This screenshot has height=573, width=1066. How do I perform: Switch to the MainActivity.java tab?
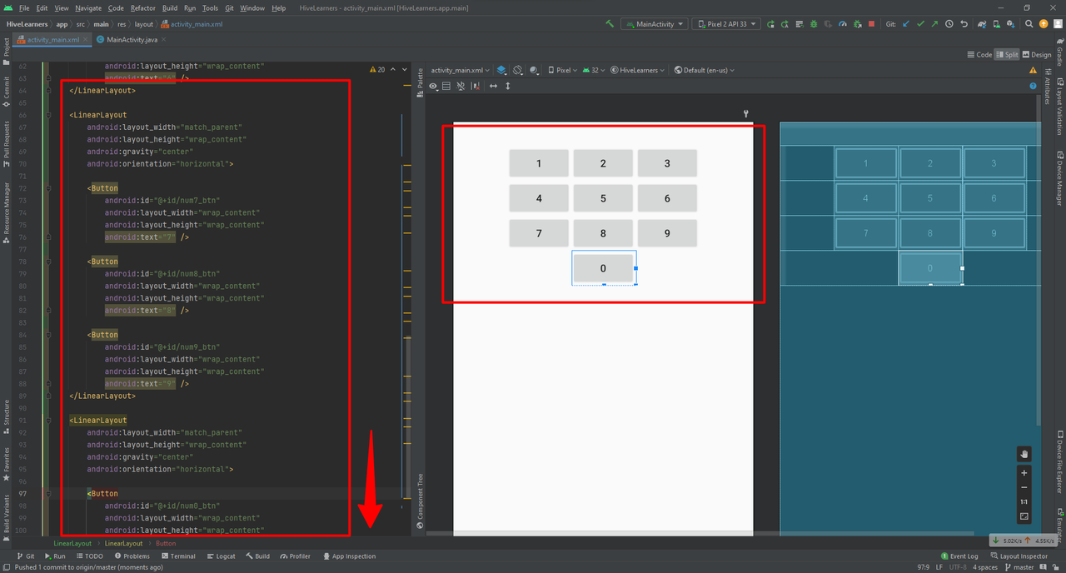132,38
